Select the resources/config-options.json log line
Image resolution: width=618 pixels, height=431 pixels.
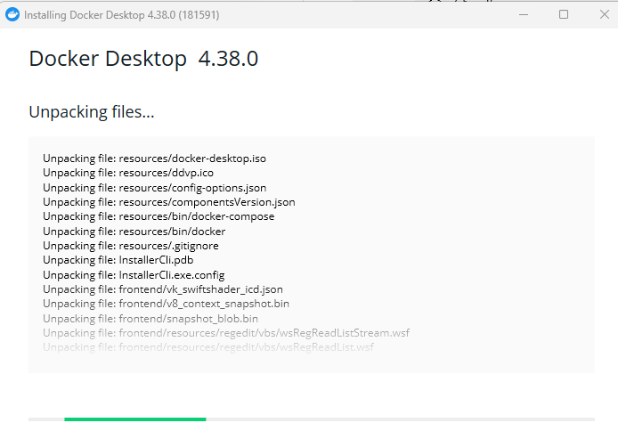[x=155, y=188]
